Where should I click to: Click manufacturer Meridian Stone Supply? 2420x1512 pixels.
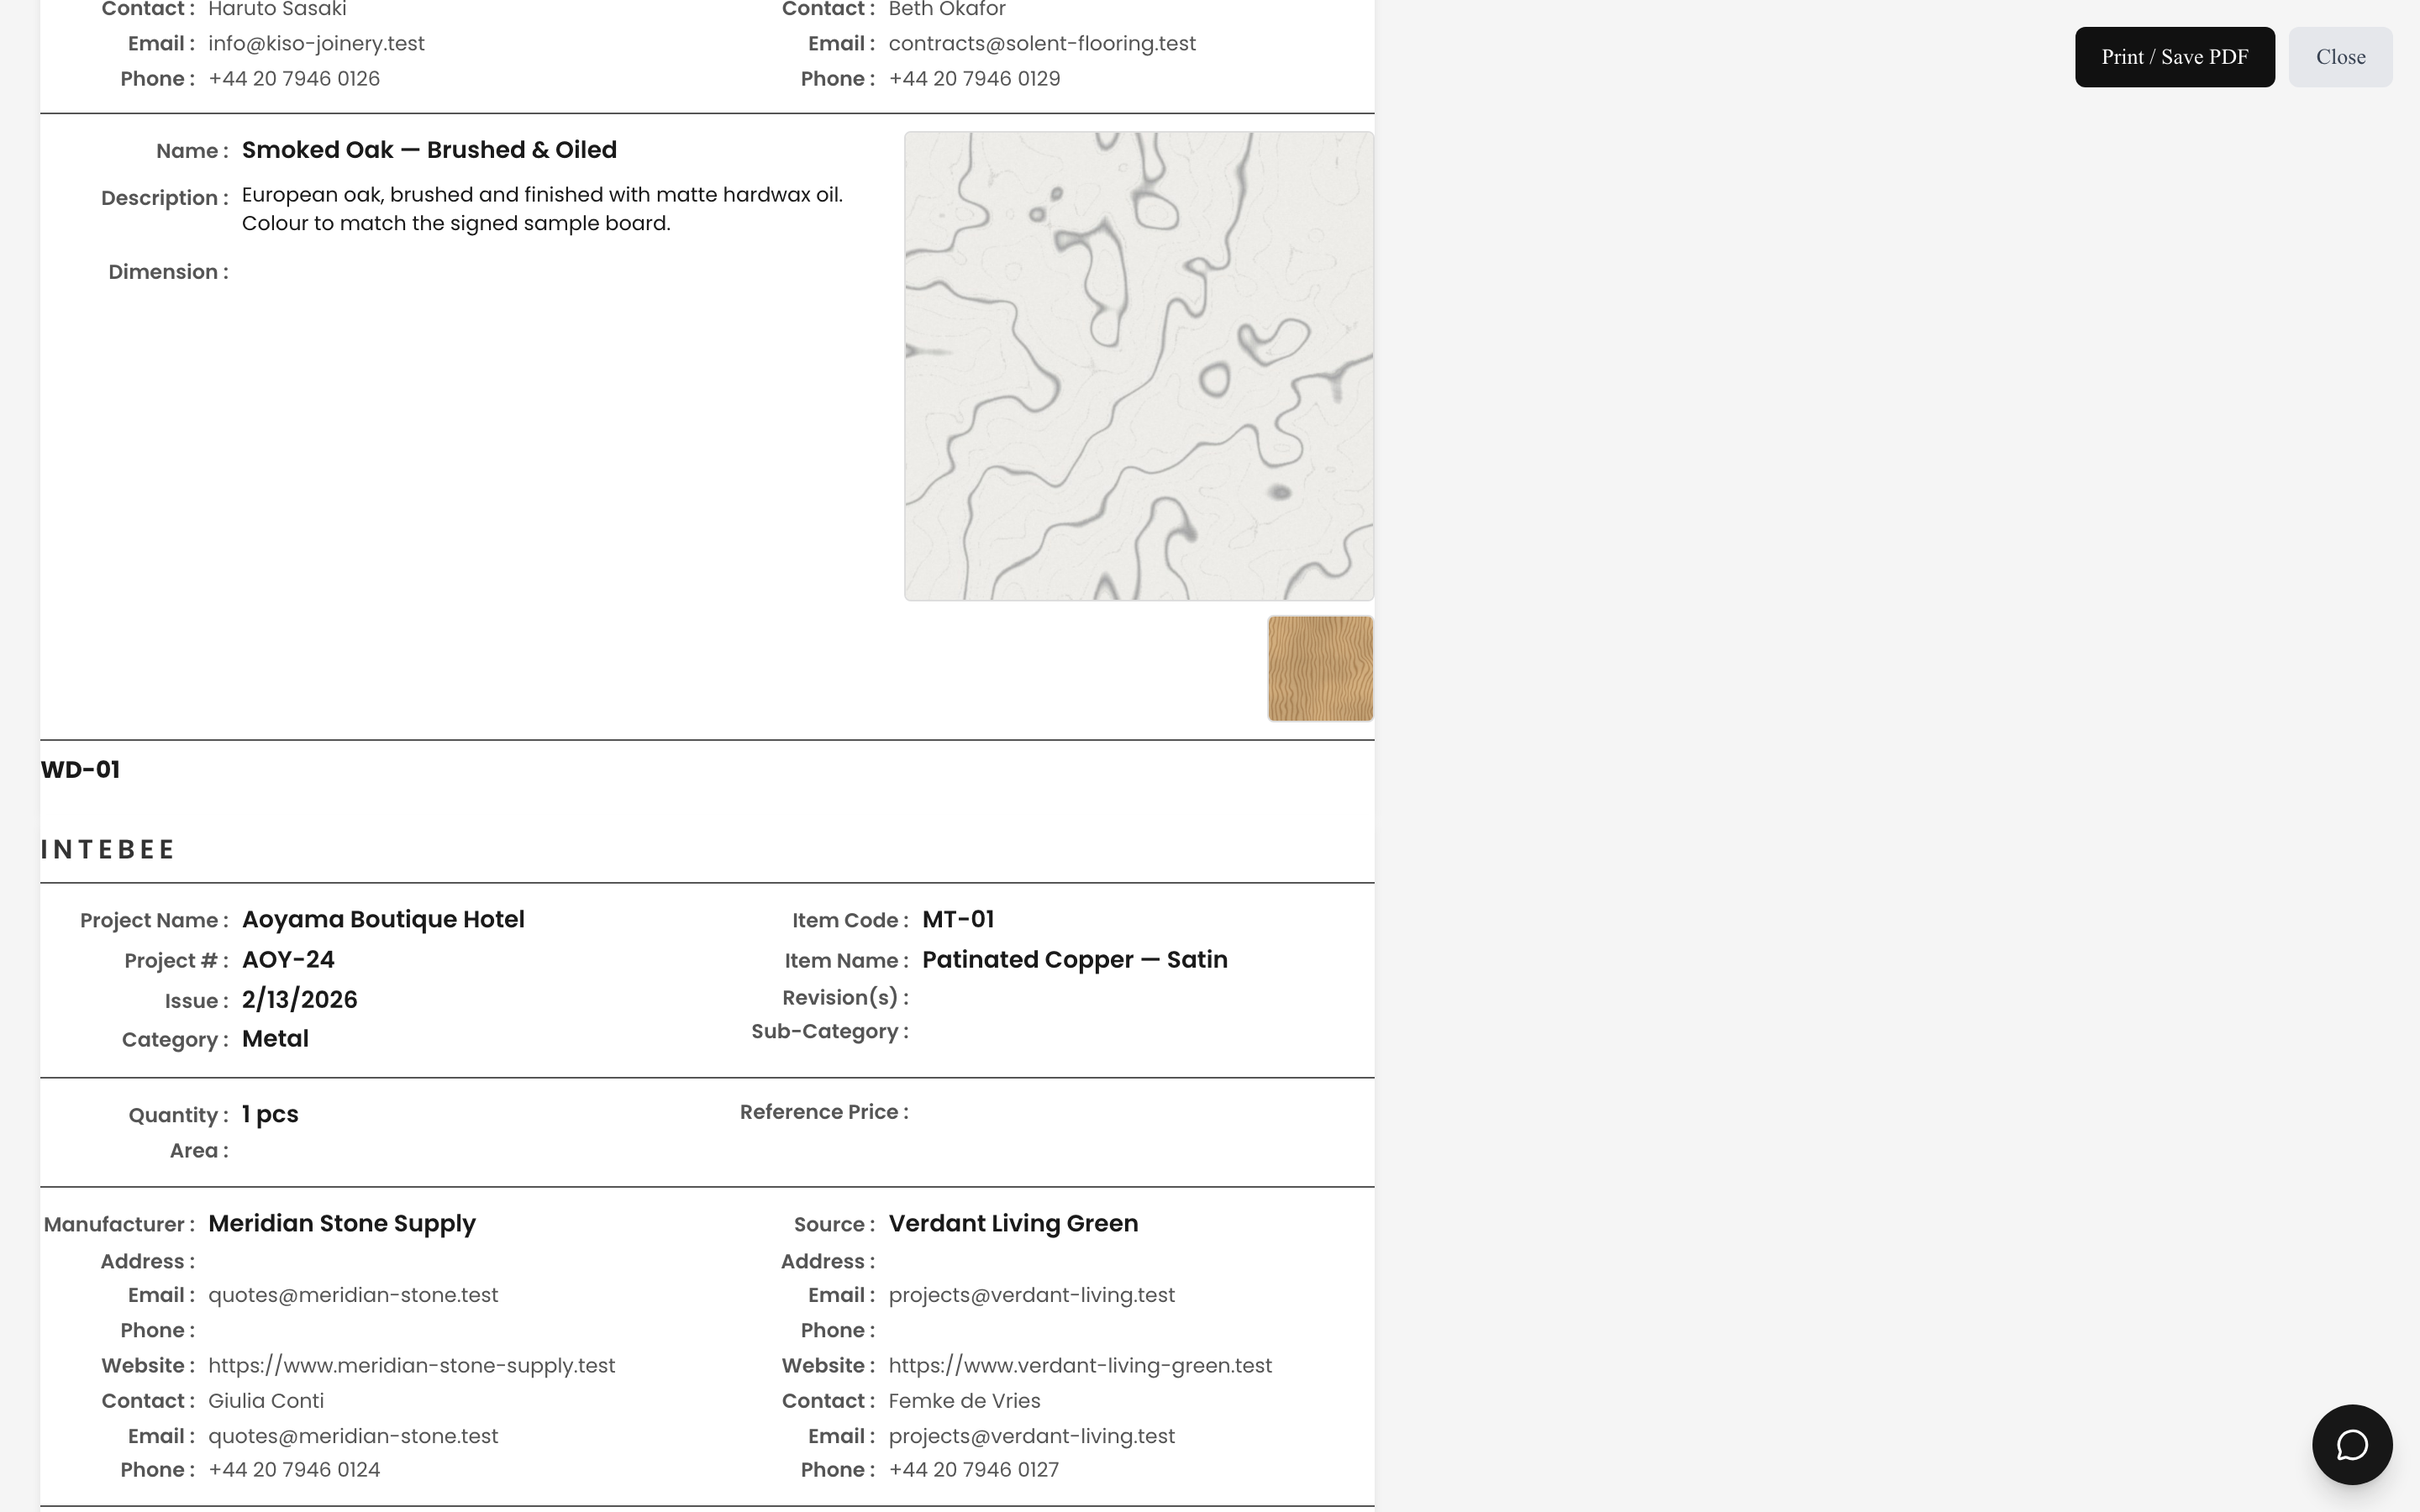pos(342,1224)
